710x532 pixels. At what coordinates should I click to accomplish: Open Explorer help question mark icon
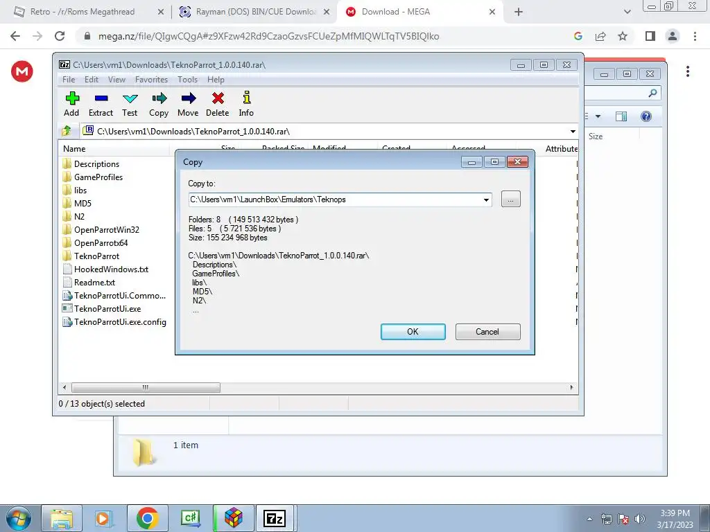[646, 116]
